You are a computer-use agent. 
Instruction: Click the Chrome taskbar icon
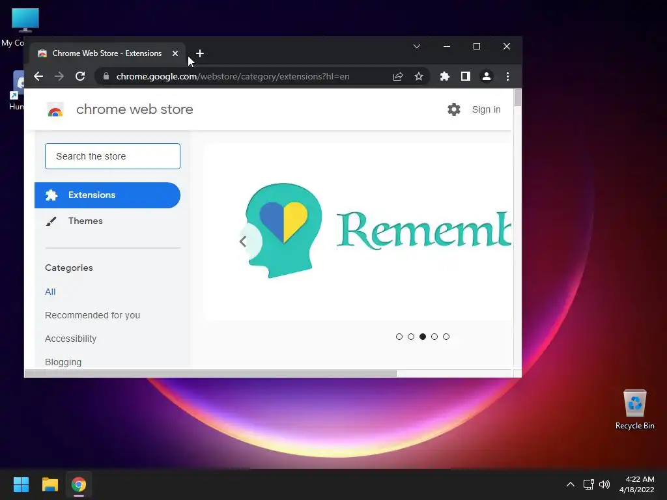coord(79,484)
